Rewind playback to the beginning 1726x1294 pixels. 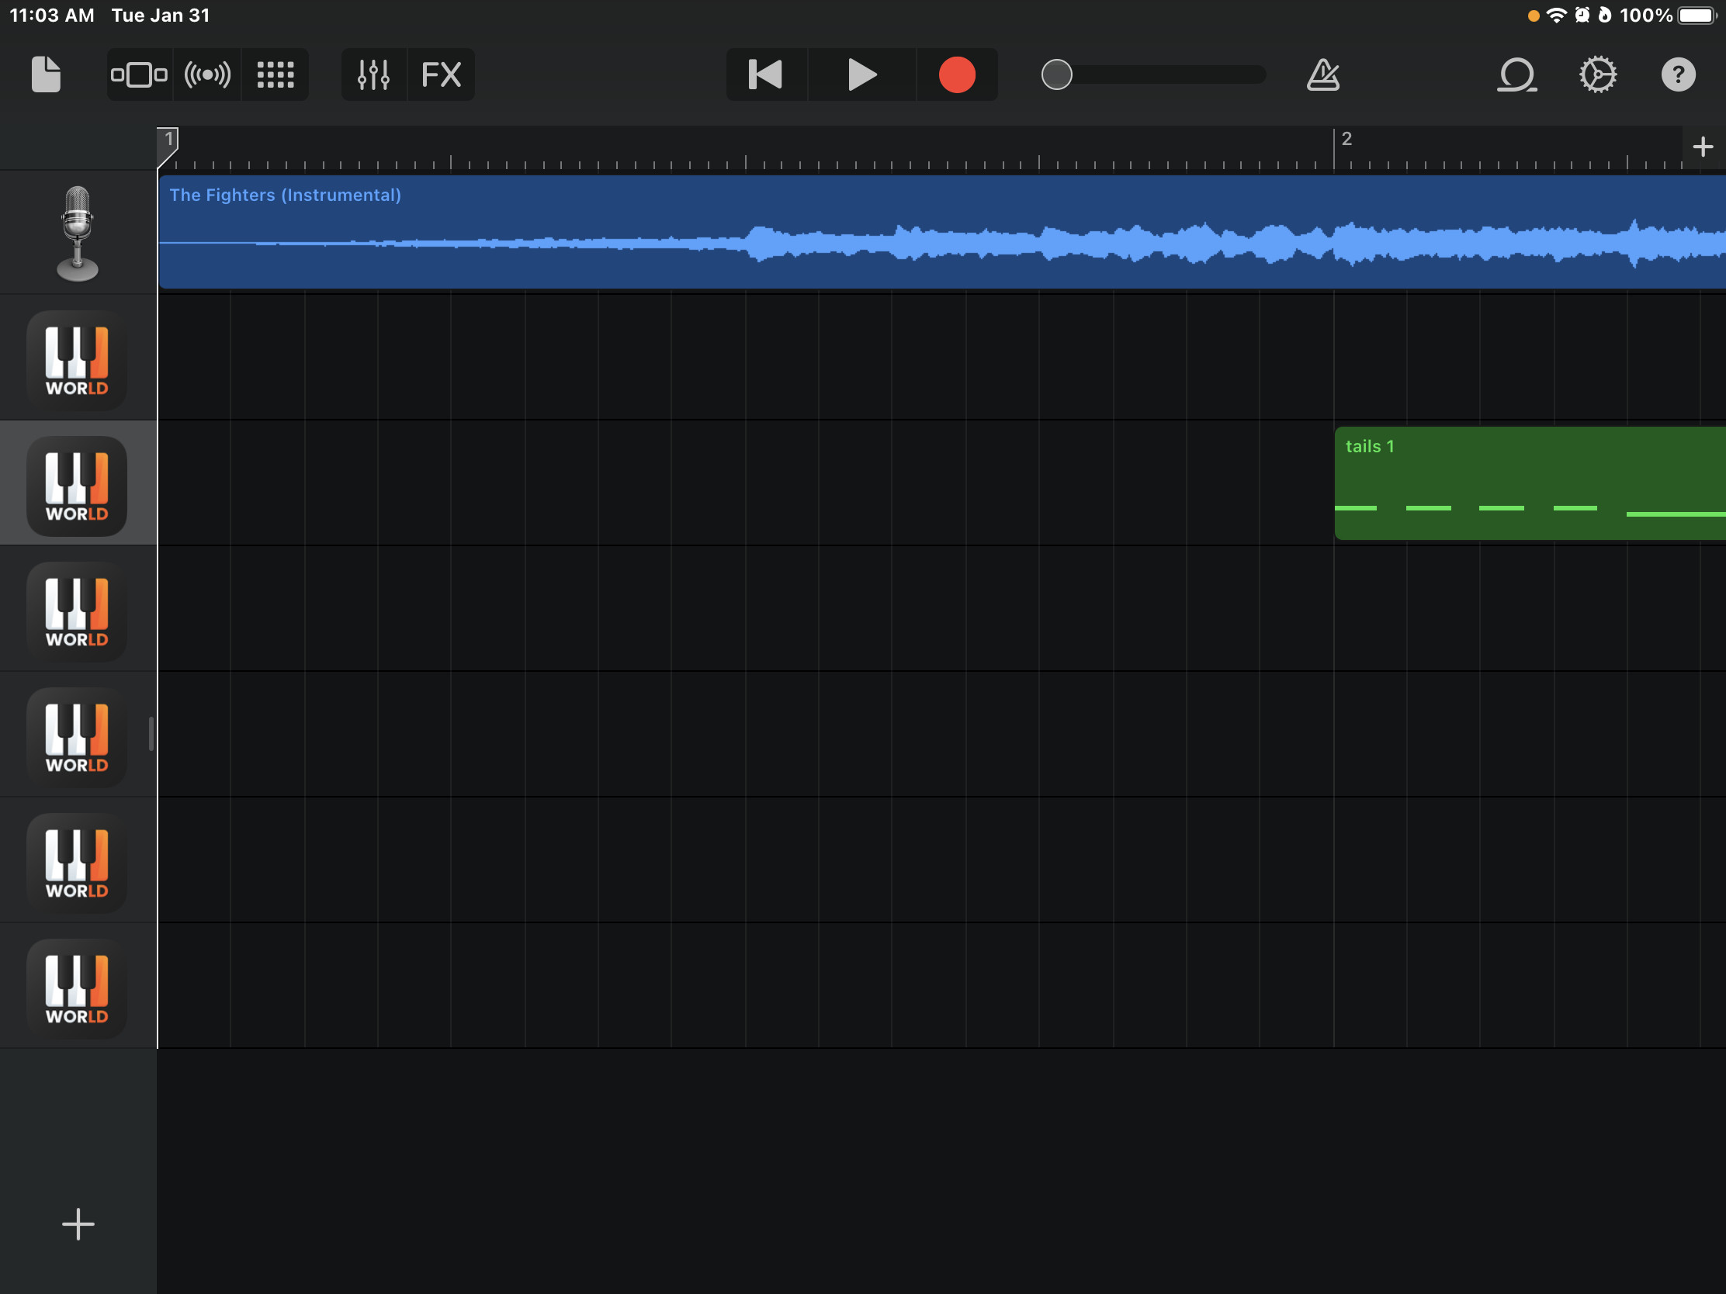tap(765, 74)
